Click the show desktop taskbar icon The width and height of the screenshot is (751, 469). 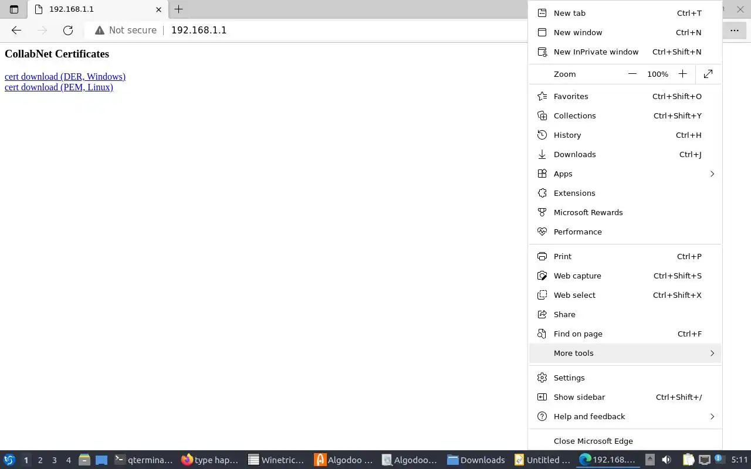pos(102,460)
